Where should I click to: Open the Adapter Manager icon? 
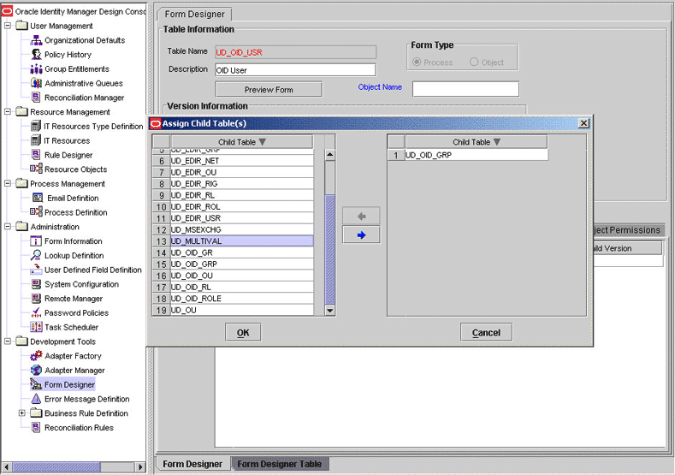click(36, 371)
